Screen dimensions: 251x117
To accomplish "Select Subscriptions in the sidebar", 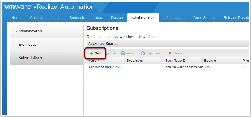I will coord(47,58).
